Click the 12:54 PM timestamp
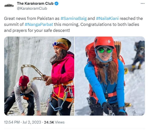 click(12, 122)
